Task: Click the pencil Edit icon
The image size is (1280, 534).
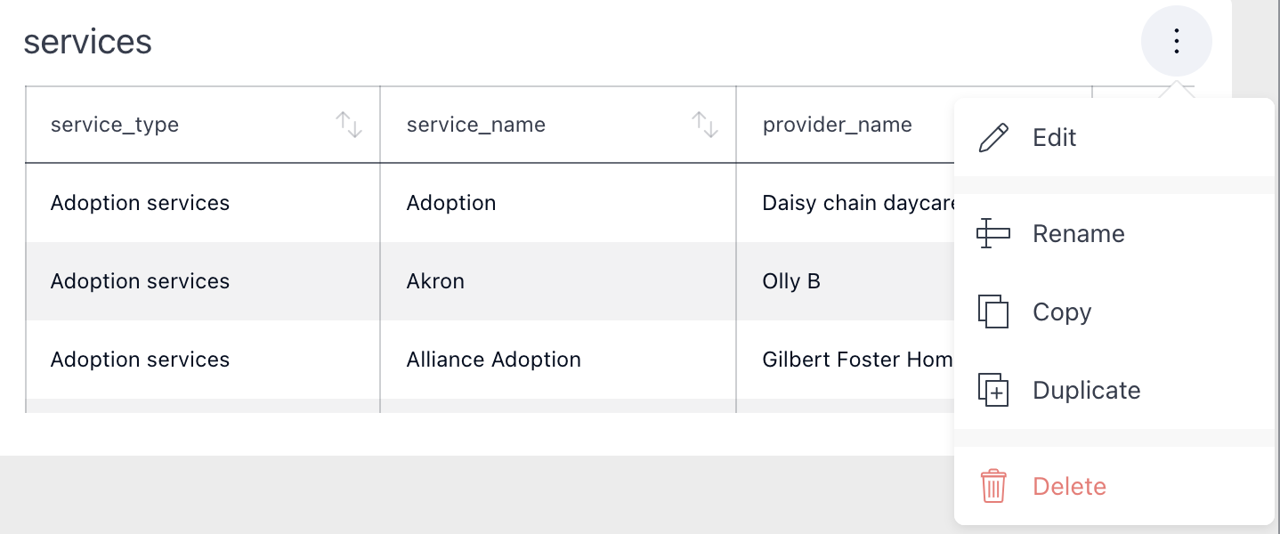Action: 993,138
